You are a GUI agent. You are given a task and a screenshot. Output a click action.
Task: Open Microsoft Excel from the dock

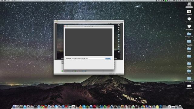click(x=105, y=106)
